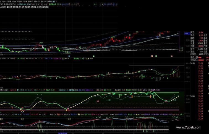Screen dimensions: 209x134
Task: Click the 大宗流入 red bar
Action: 201,60
